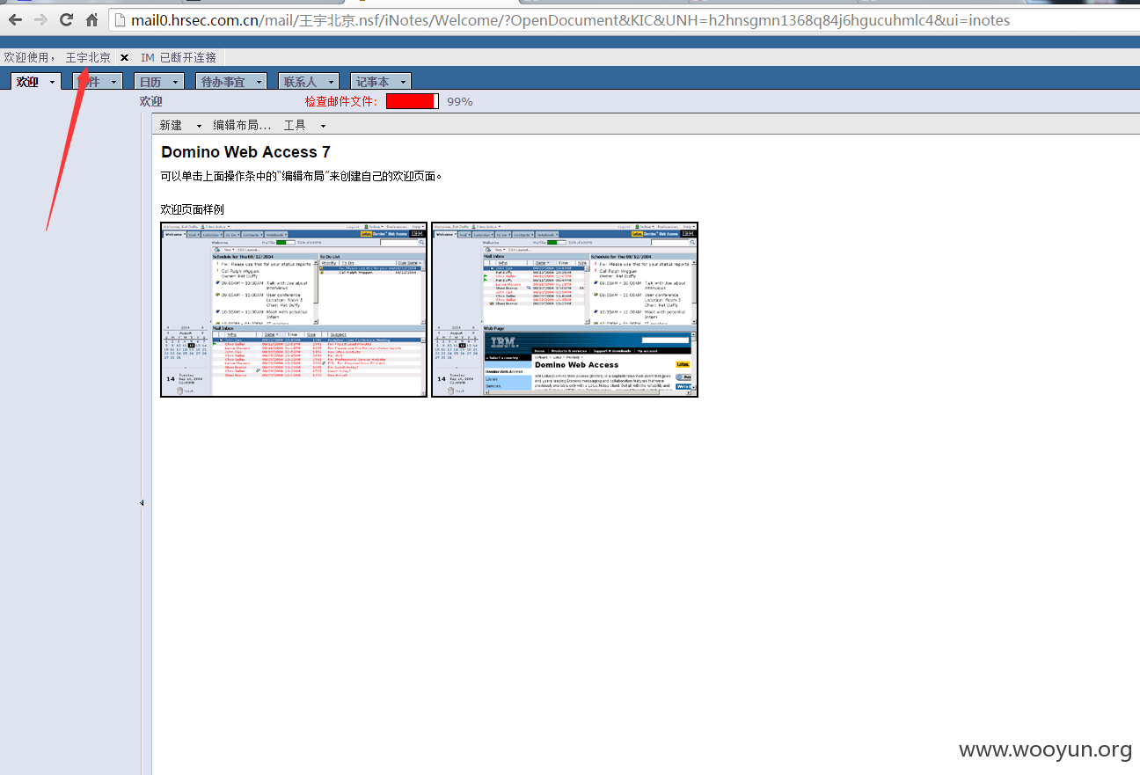
Task: Open the right sample thumbnail with IBM page
Action: (x=565, y=310)
